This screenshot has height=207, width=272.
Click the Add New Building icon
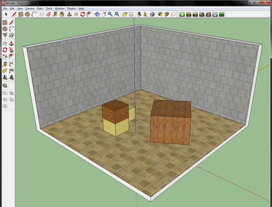click(131, 14)
